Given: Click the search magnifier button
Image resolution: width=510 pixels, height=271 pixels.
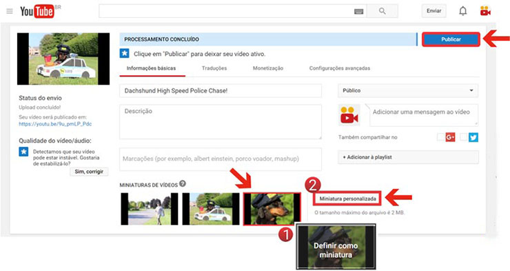Looking at the screenshot, I should [x=382, y=11].
